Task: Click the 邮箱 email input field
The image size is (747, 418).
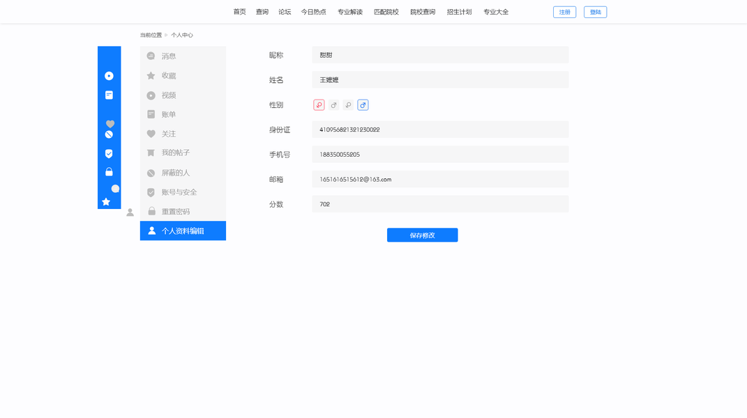Action: tap(440, 180)
